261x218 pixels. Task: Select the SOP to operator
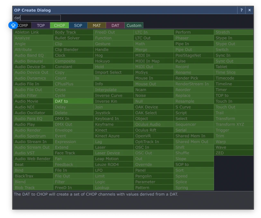[194, 164]
